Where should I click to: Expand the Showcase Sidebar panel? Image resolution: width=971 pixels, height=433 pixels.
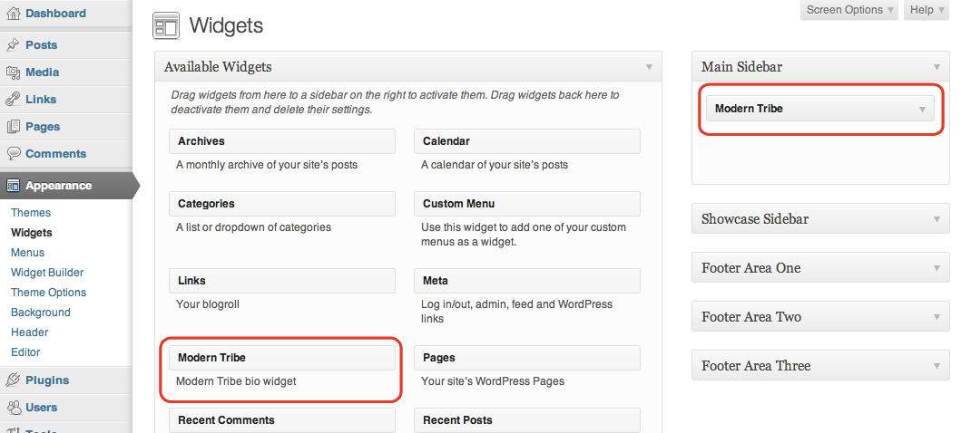[x=937, y=219]
